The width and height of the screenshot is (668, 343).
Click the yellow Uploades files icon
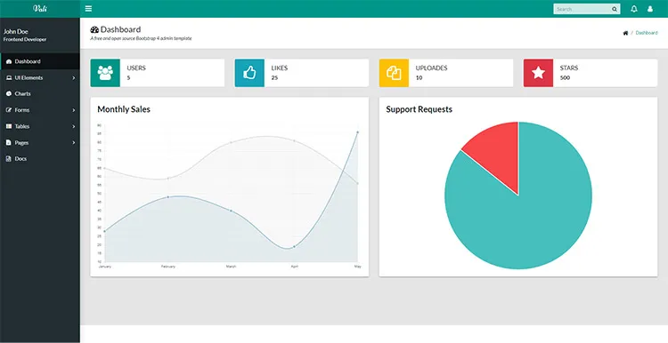pos(394,73)
